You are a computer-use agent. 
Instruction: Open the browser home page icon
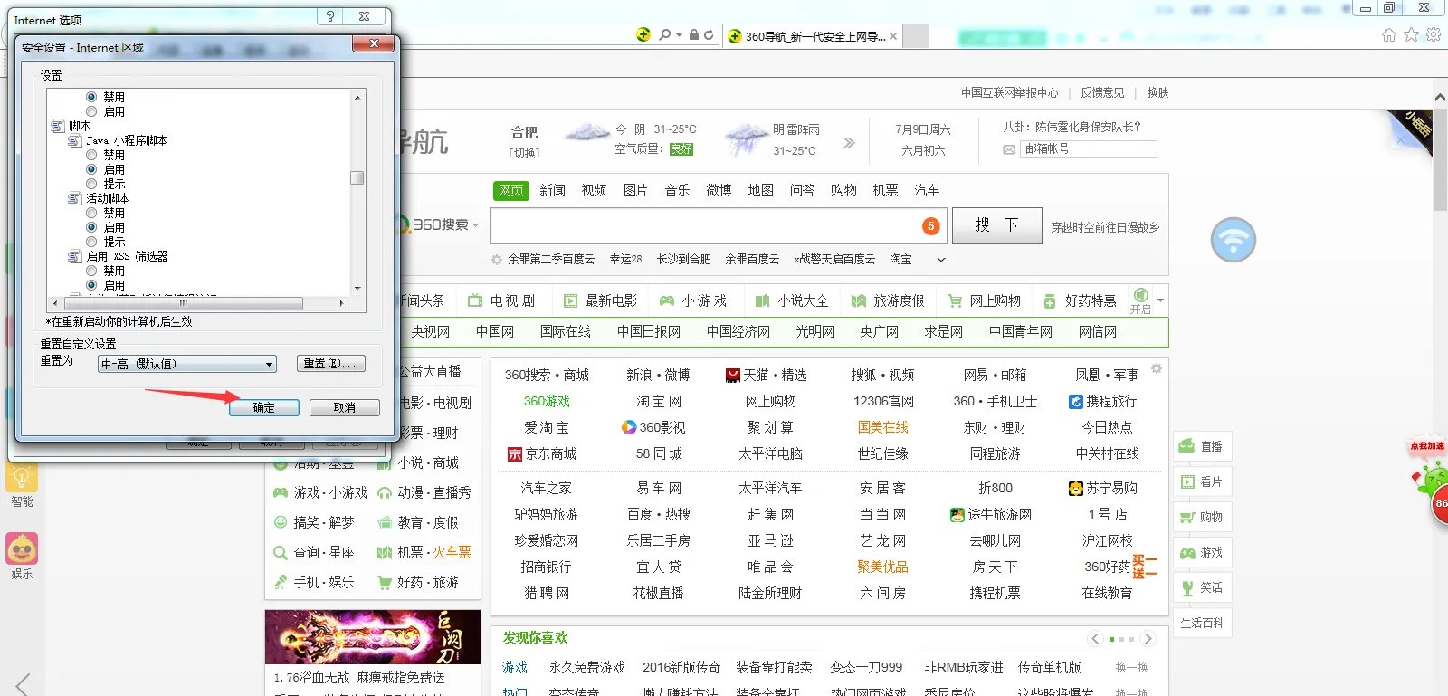pyautogui.click(x=1389, y=34)
